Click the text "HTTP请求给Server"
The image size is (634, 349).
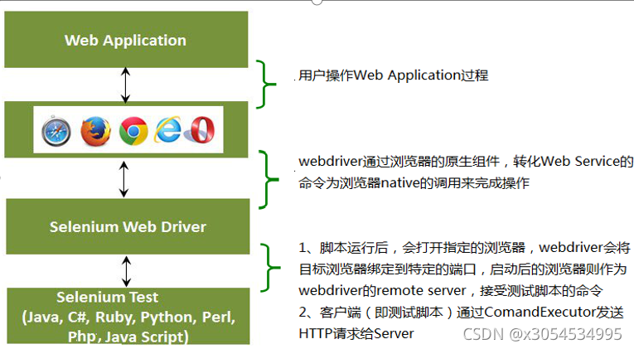coord(356,333)
